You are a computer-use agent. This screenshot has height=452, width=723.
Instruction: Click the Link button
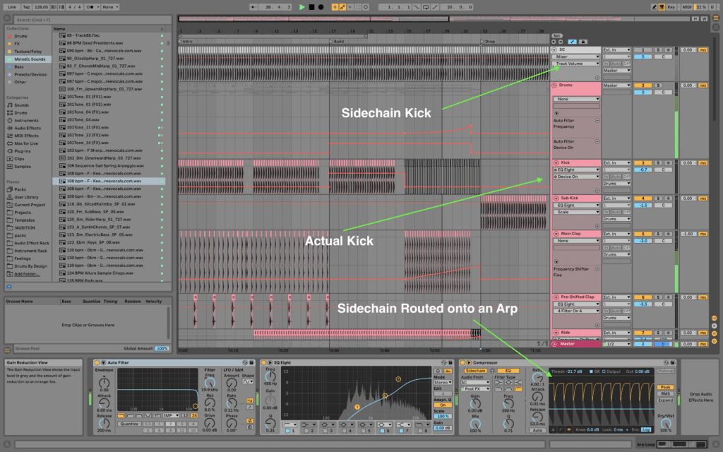[x=12, y=7]
